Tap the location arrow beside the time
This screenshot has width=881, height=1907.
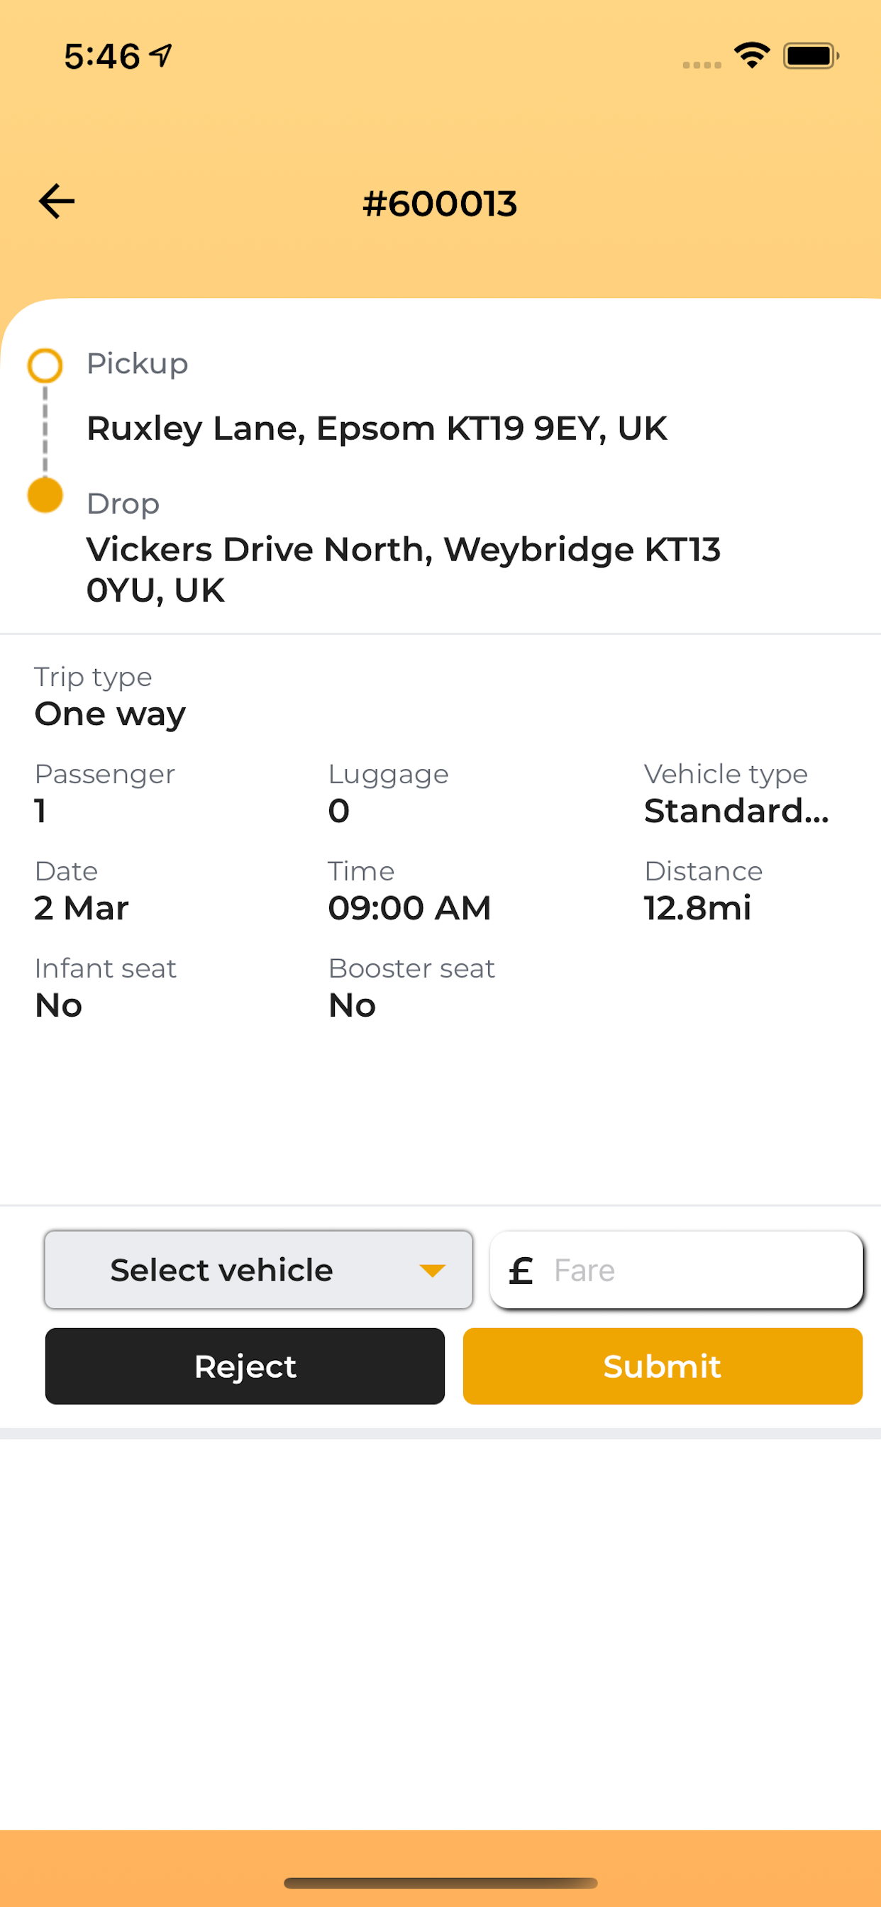[160, 55]
